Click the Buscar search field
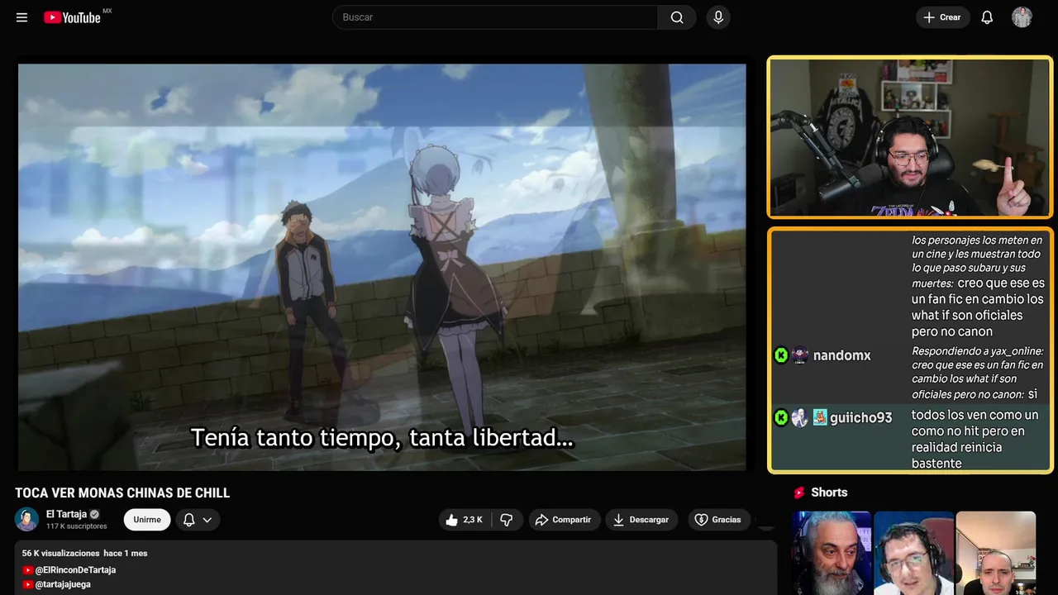Screen dimensions: 1058x595 [x=495, y=17]
